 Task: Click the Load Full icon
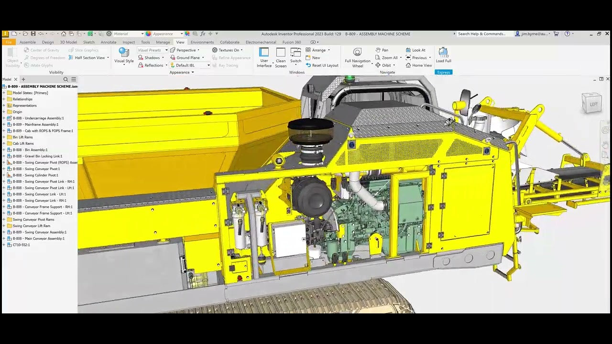443,52
